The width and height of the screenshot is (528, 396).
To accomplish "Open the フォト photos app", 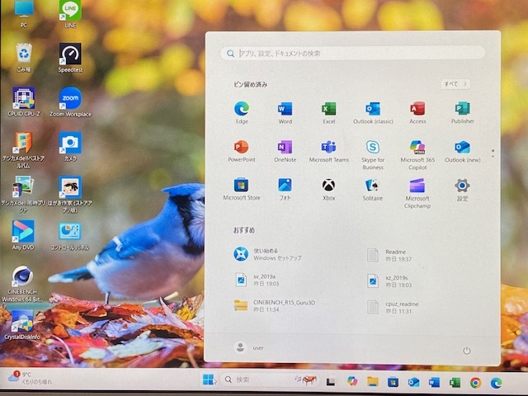I will pyautogui.click(x=285, y=189).
